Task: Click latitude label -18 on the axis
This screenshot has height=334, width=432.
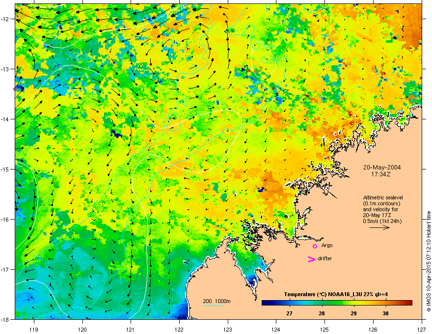Action: point(5,319)
